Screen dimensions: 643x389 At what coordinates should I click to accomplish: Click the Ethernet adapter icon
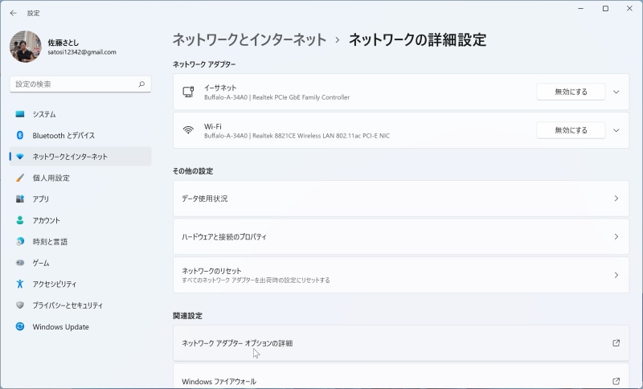188,92
